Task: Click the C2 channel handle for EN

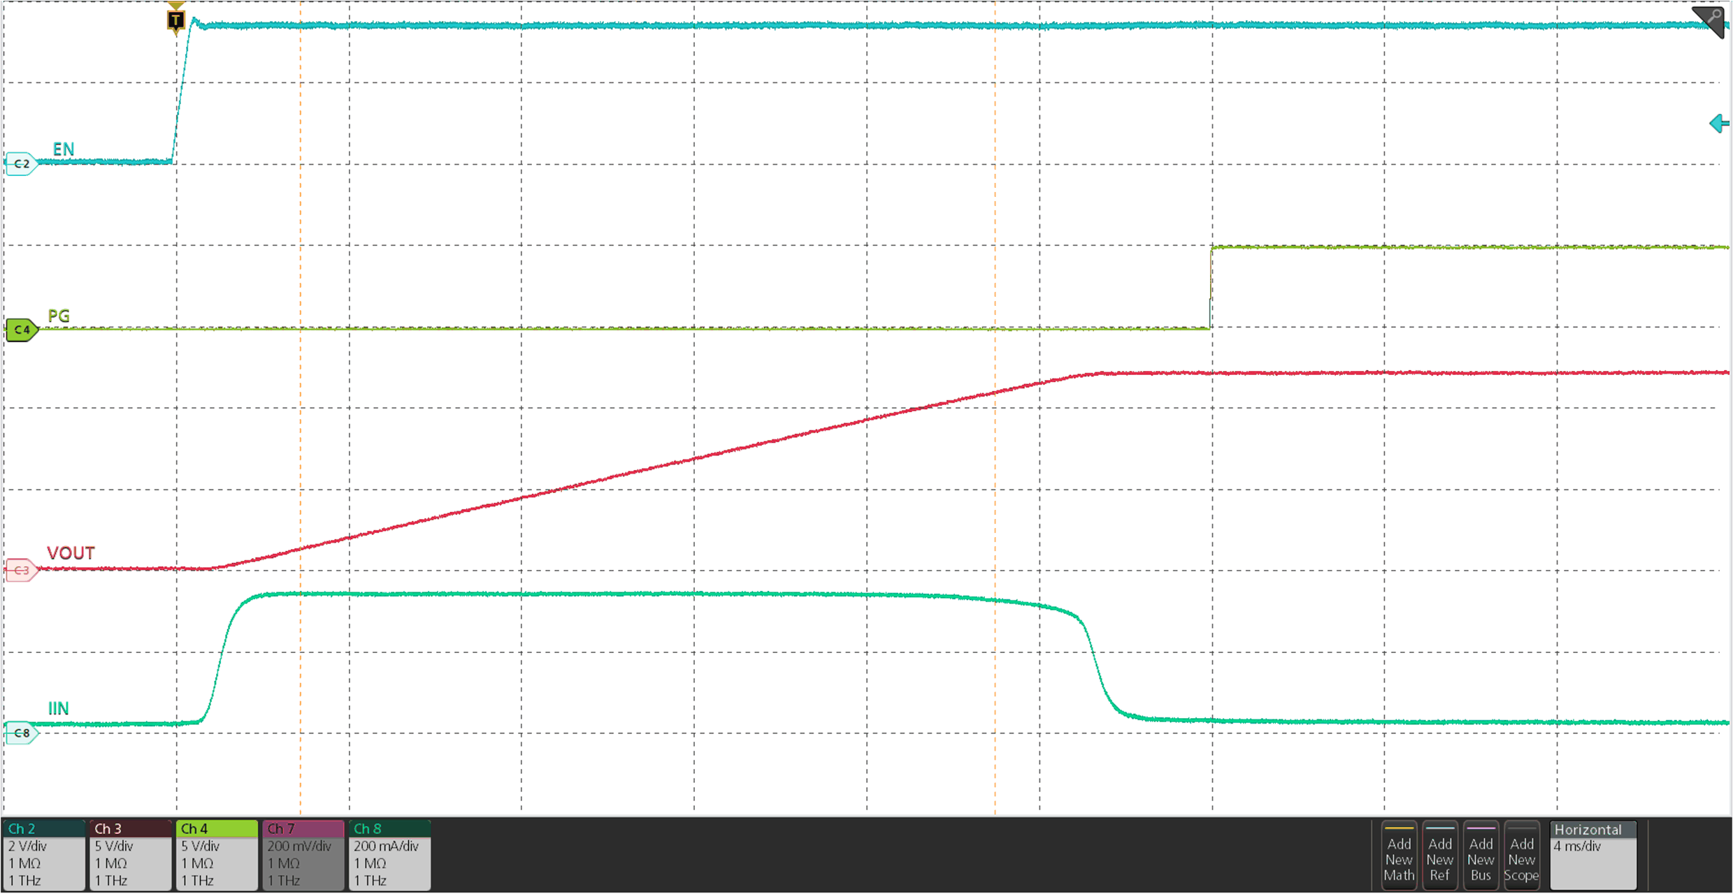Action: pos(21,164)
